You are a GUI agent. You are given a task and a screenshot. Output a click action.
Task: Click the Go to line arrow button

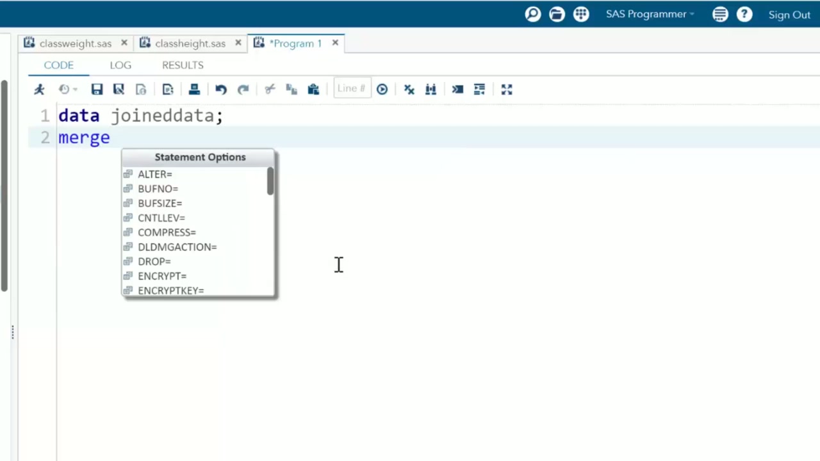click(x=382, y=90)
